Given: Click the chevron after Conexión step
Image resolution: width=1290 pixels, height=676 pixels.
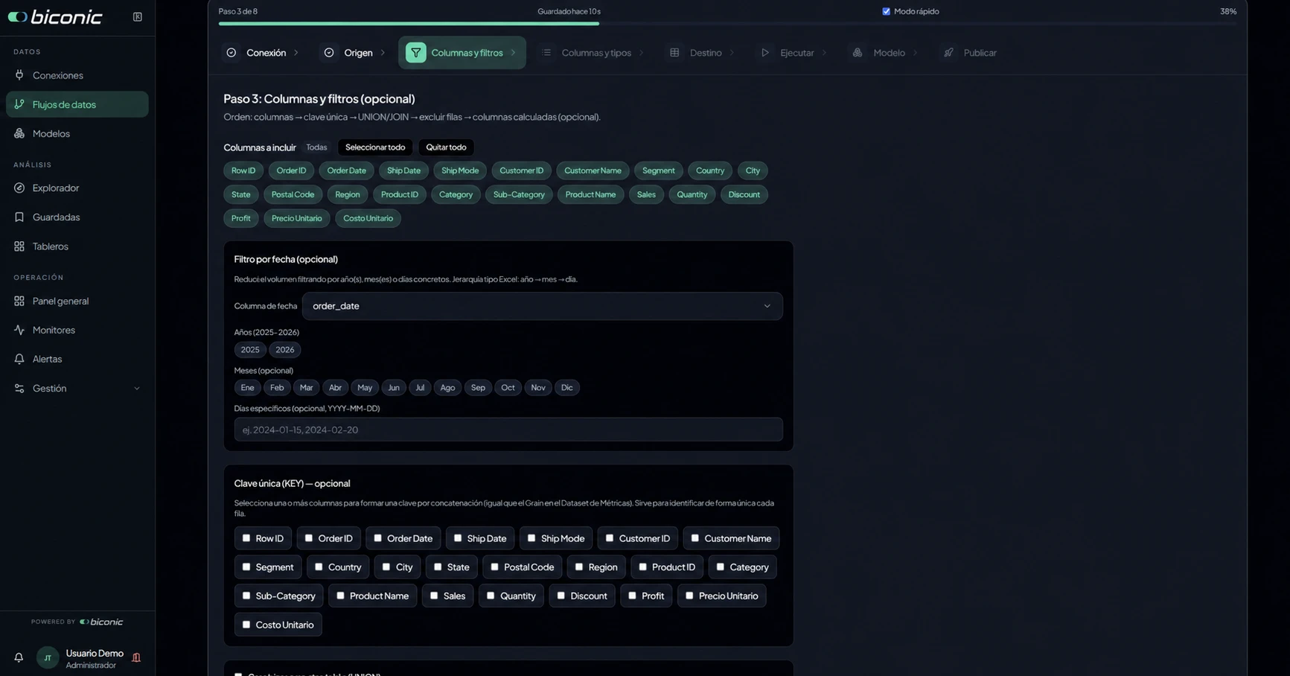Looking at the screenshot, I should coord(296,53).
